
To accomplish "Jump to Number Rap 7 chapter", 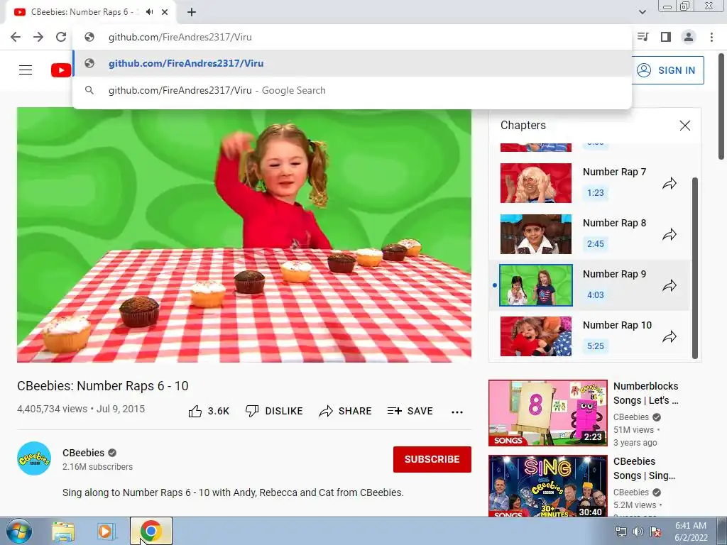I will 614,172.
